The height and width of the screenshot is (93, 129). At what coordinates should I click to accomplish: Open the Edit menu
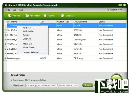coord(14,10)
